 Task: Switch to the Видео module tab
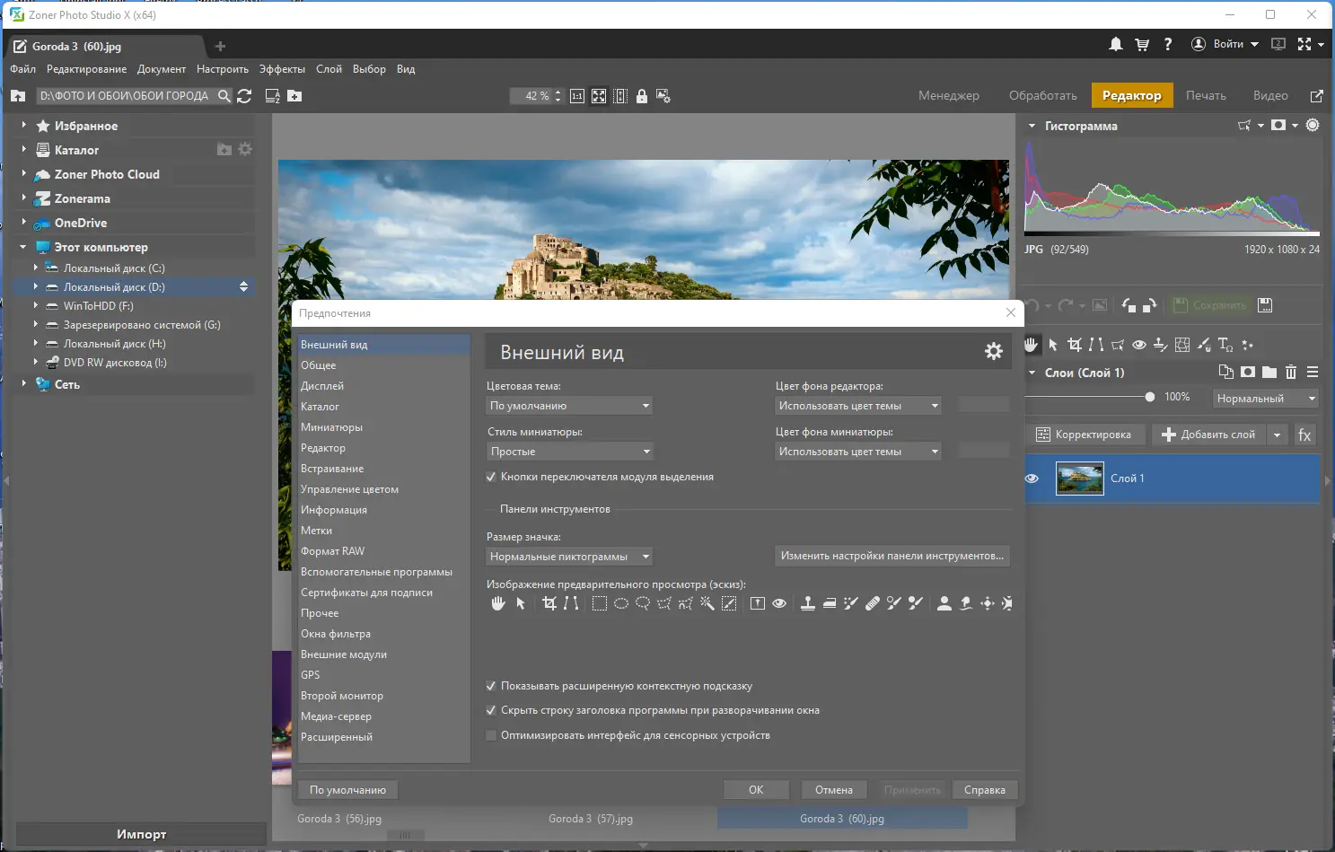click(1270, 95)
